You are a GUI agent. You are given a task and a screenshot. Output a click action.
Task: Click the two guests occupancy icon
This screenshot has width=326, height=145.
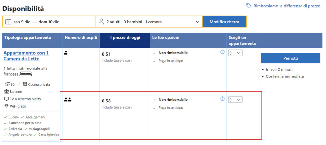pyautogui.click(x=67, y=100)
